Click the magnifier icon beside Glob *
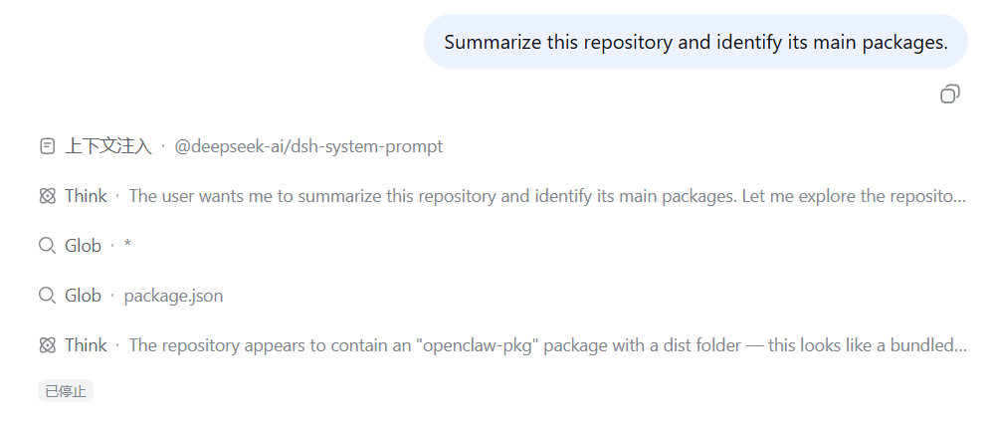 click(x=47, y=246)
